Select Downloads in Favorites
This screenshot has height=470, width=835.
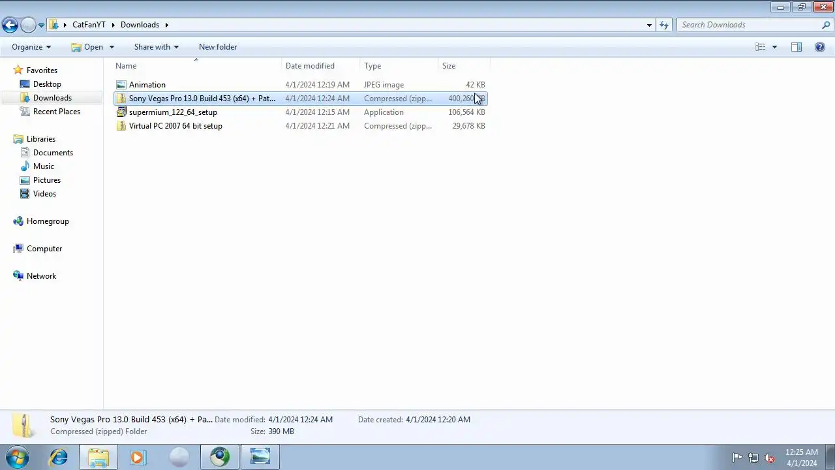click(x=52, y=98)
